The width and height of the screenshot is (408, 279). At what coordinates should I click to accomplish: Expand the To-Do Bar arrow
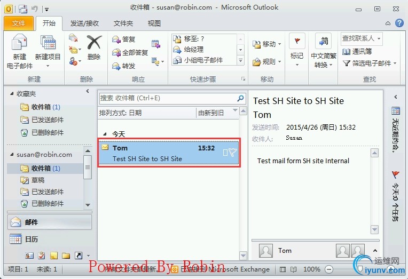pyautogui.click(x=396, y=97)
